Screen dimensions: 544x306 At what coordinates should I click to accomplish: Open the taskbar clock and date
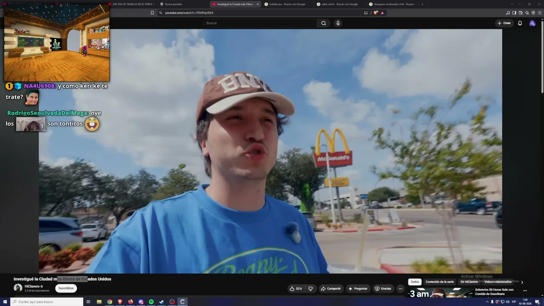click(526, 302)
